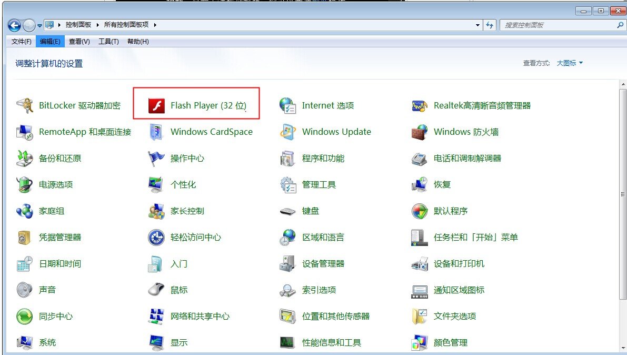The image size is (627, 355).
Task: Open BitLocker 驱动器加密 icon
Action: 25,106
